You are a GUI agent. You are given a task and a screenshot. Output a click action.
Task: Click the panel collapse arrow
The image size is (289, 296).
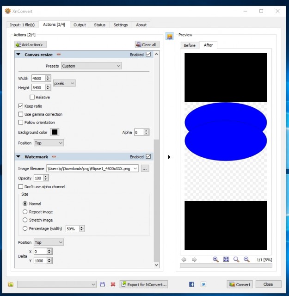[169, 157]
